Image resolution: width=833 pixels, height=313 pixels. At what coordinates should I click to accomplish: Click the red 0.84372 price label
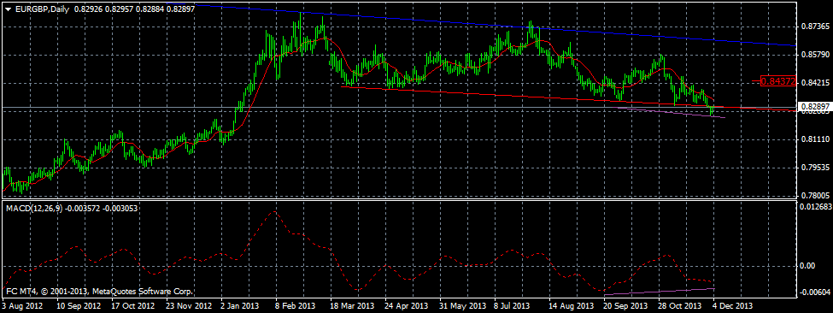[x=777, y=81]
